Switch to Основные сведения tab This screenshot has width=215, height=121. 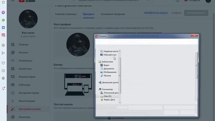point(113,14)
